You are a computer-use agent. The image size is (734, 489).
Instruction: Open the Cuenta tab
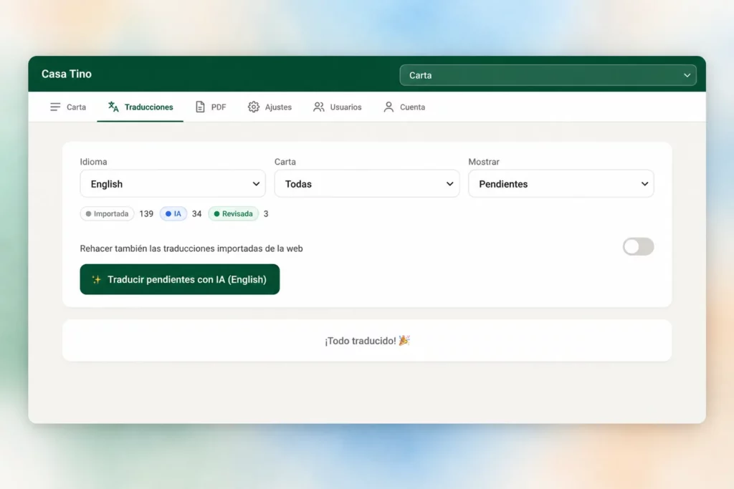click(x=404, y=107)
